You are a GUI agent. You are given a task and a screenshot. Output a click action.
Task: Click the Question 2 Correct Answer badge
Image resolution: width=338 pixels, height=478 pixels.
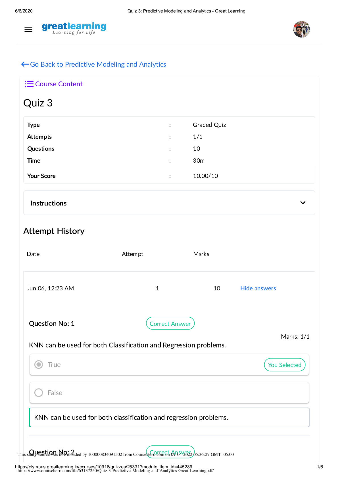pyautogui.click(x=170, y=451)
